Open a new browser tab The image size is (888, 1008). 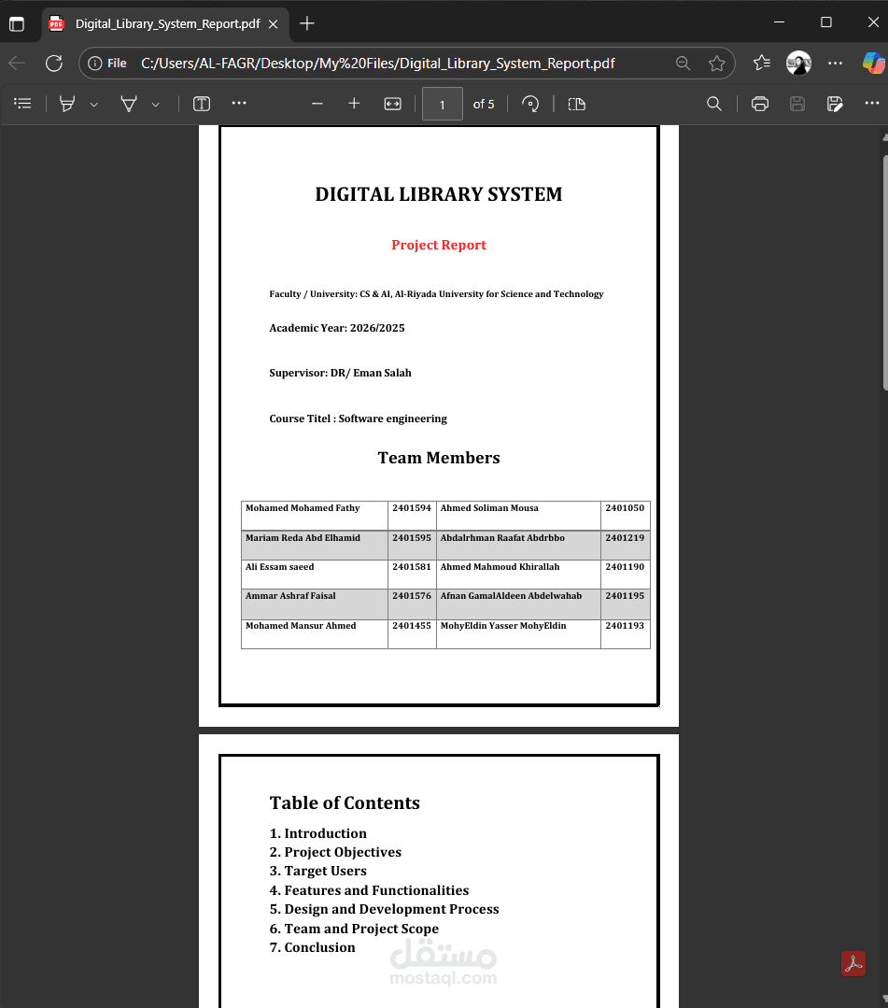point(307,23)
